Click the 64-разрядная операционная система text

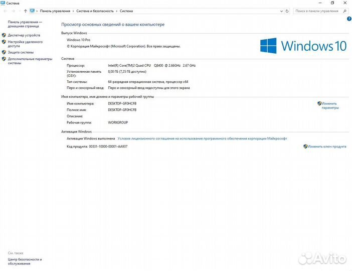(148, 82)
